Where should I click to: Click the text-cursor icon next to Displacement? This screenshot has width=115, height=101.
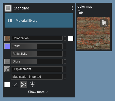65,69
